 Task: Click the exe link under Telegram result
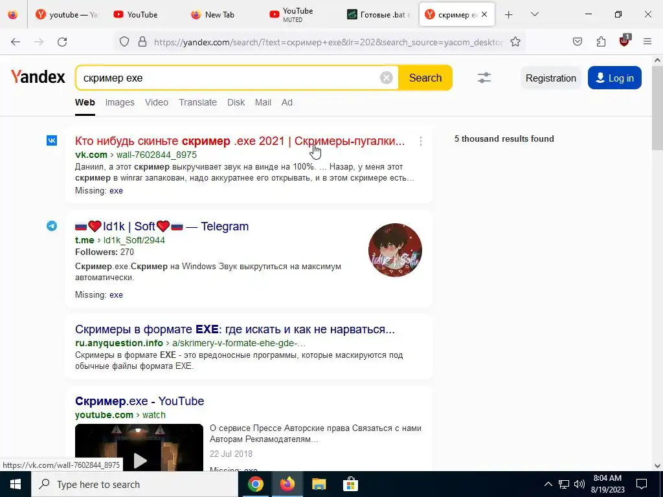click(x=116, y=294)
